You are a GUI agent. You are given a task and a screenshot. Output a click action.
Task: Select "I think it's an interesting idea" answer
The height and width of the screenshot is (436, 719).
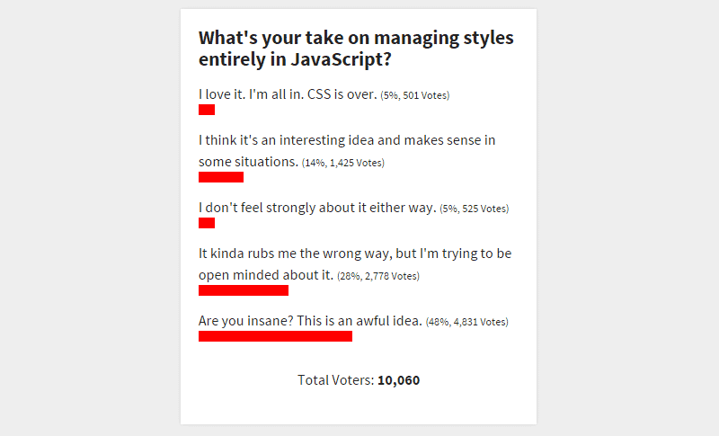pyautogui.click(x=347, y=140)
